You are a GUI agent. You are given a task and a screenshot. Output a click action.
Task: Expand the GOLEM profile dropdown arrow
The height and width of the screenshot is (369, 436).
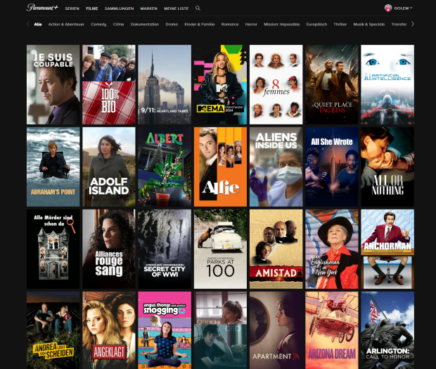pyautogui.click(x=411, y=8)
